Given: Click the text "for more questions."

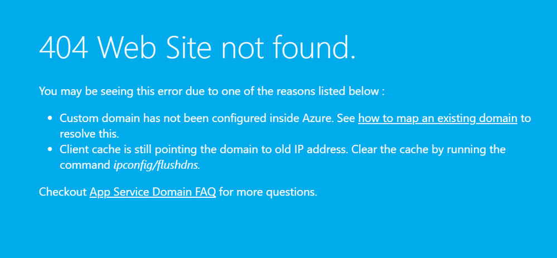Looking at the screenshot, I should (268, 192).
